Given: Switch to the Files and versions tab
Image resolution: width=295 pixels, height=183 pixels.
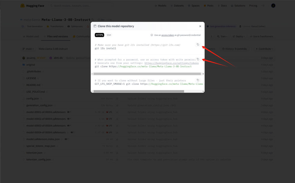Looking at the screenshot, I should click(x=56, y=37).
